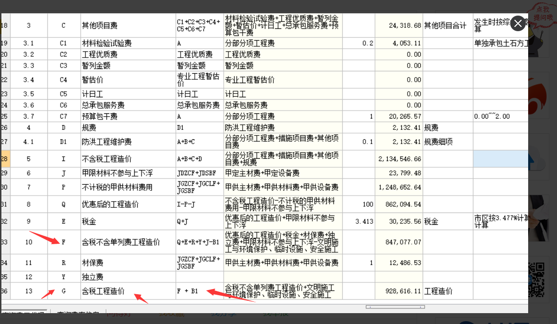This screenshot has height=324, width=557.
Task: Click code cell Q
Action: click(x=63, y=205)
